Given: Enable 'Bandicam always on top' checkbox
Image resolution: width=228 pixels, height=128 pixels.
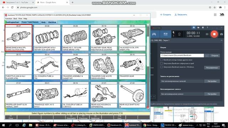Looking at the screenshot, I should tap(161, 60).
